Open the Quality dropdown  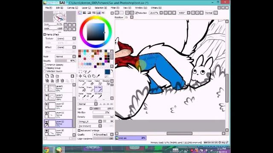click(112, 134)
